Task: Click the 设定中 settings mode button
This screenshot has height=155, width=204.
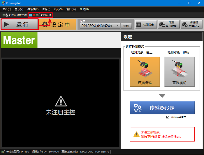Action: (x=56, y=25)
